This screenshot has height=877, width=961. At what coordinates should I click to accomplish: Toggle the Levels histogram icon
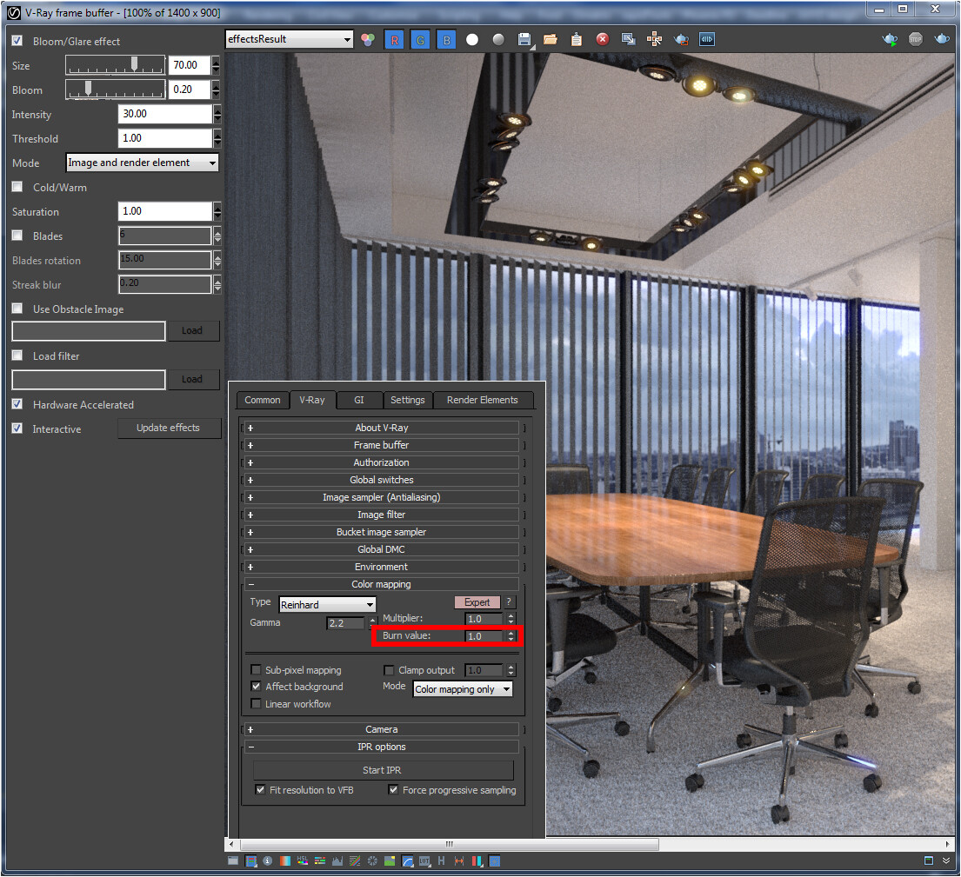click(x=337, y=861)
